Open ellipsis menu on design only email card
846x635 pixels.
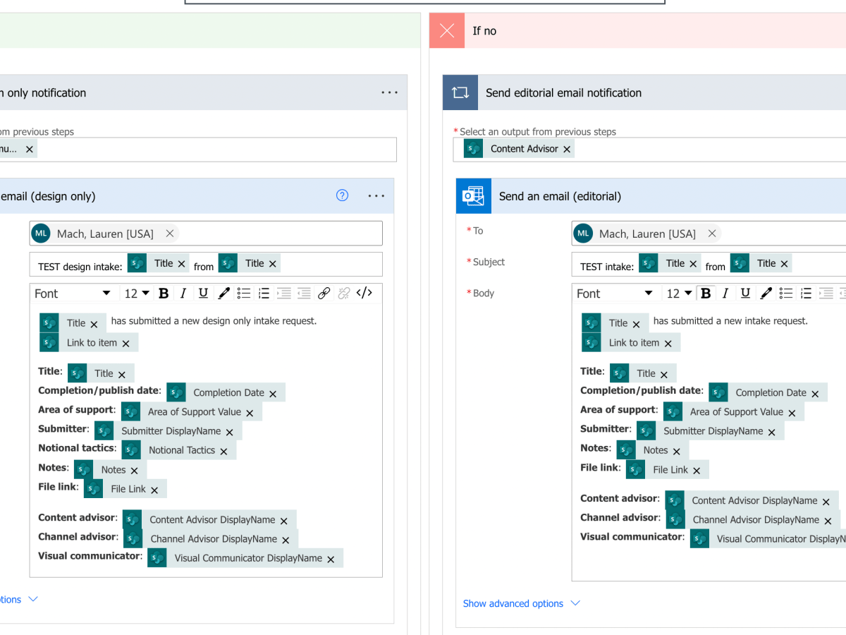click(376, 196)
